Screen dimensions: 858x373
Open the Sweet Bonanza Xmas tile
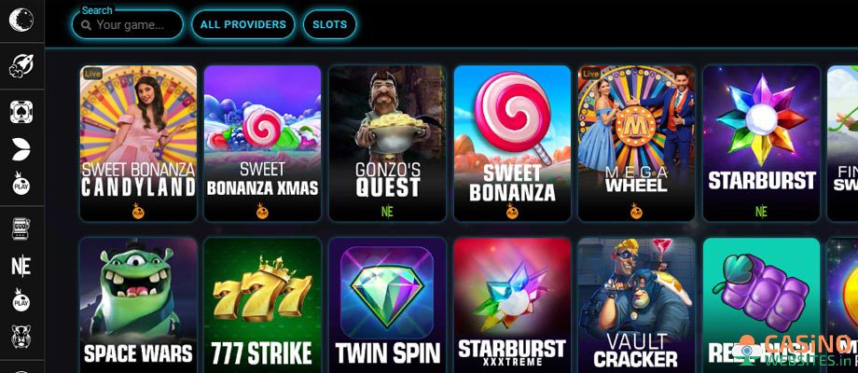pyautogui.click(x=263, y=144)
